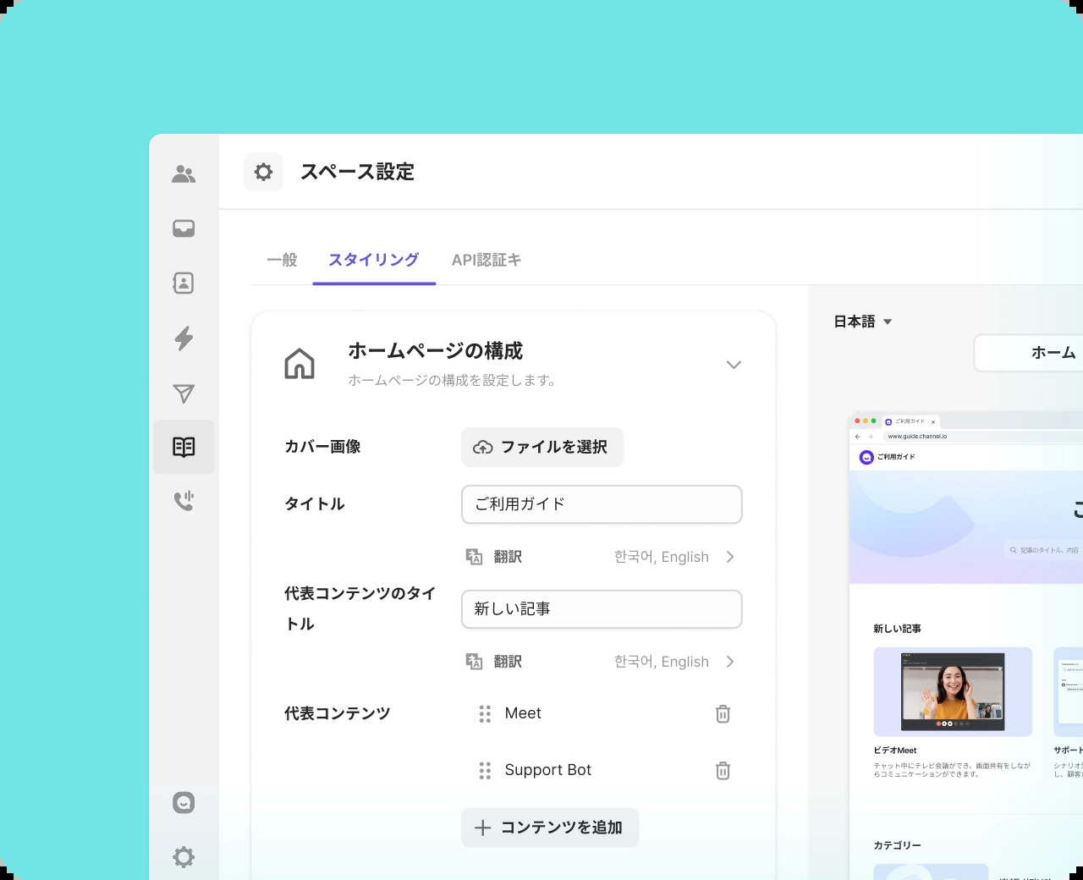1083x880 pixels.
Task: Delete the Meet content item
Action: coord(723,714)
